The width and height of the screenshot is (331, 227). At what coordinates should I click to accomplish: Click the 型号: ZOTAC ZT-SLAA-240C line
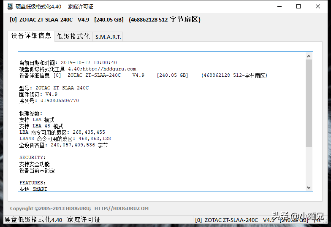54,88
